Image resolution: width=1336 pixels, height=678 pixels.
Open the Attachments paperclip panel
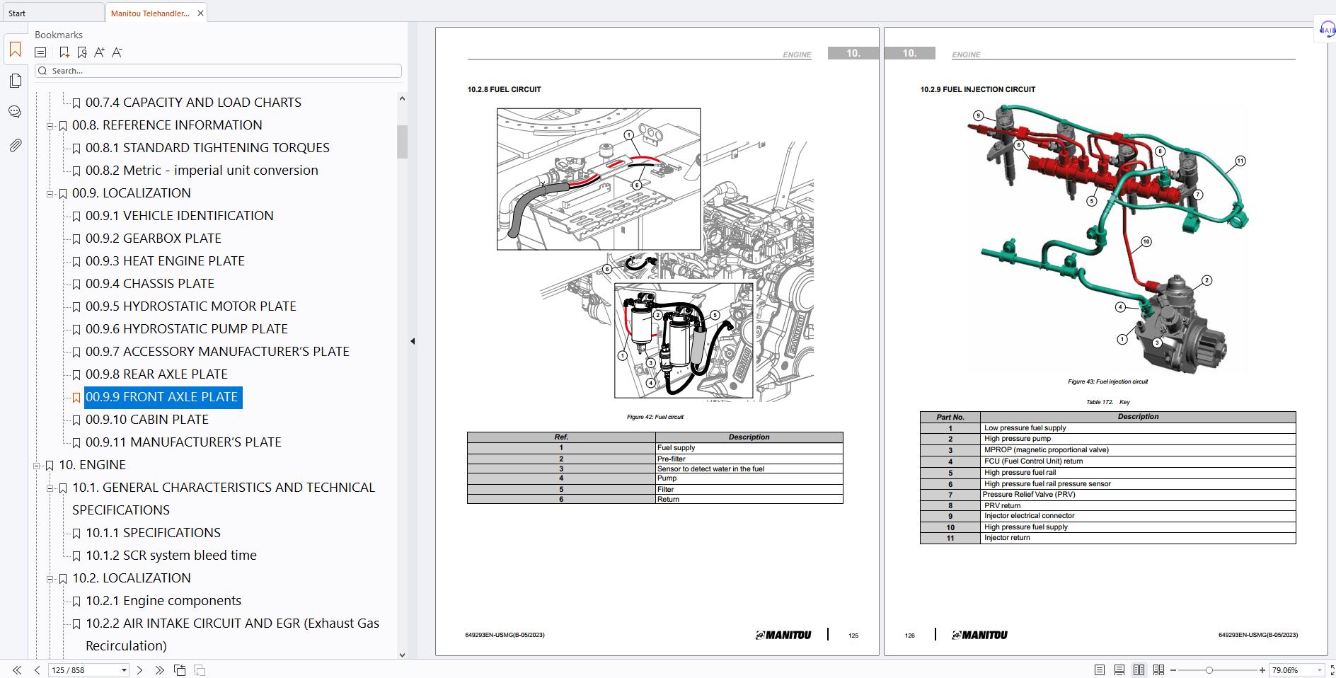[15, 145]
